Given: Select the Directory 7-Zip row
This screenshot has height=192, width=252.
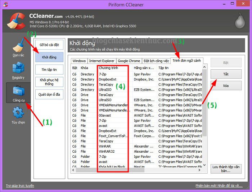Looking at the screenshot, I should point(136,74).
